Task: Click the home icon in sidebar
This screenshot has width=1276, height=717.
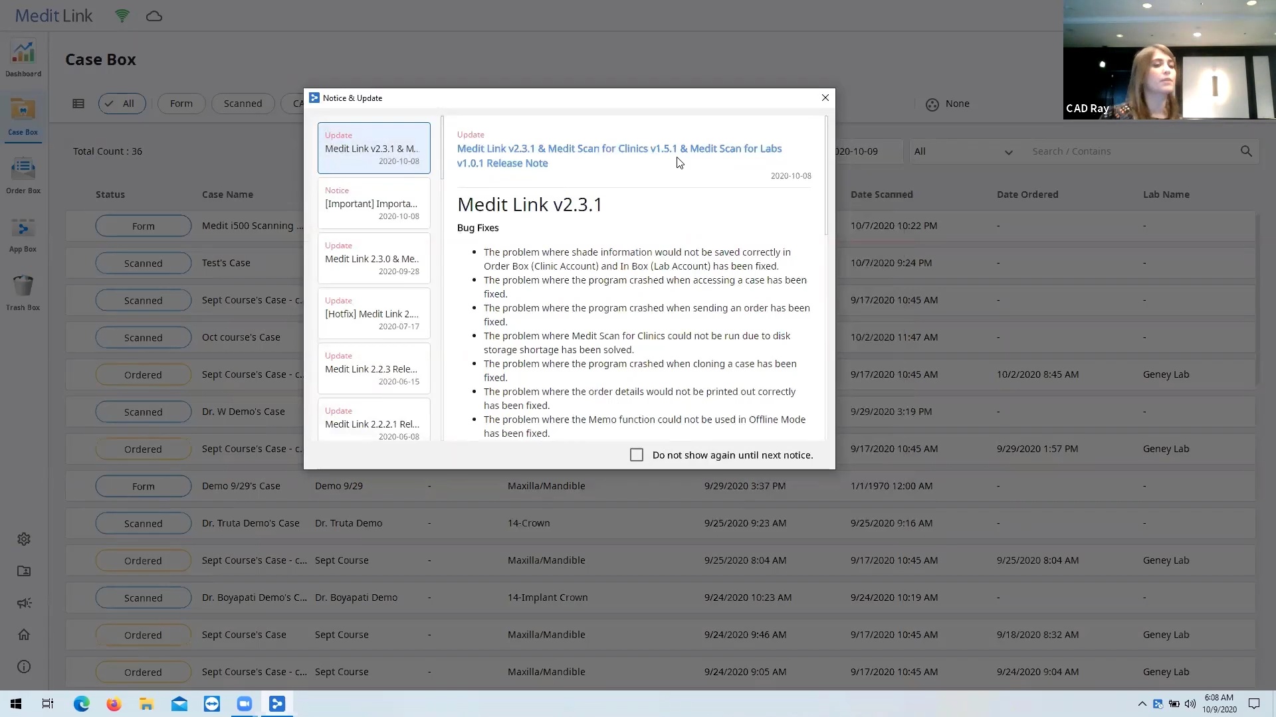Action: [24, 635]
